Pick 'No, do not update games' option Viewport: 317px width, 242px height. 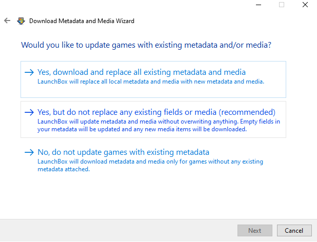153,159
